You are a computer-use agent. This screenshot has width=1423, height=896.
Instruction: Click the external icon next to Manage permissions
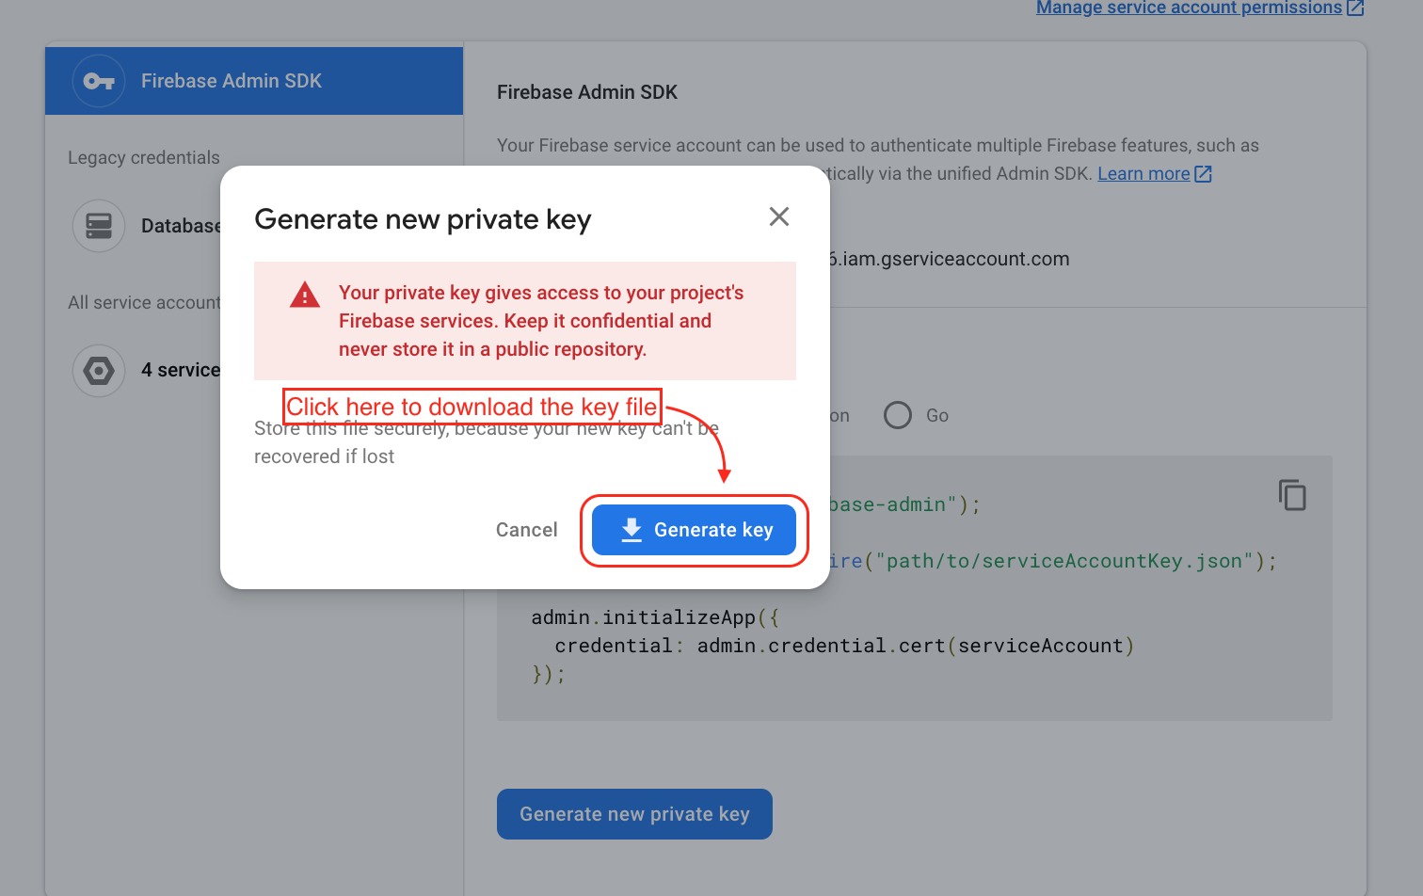click(1355, 8)
